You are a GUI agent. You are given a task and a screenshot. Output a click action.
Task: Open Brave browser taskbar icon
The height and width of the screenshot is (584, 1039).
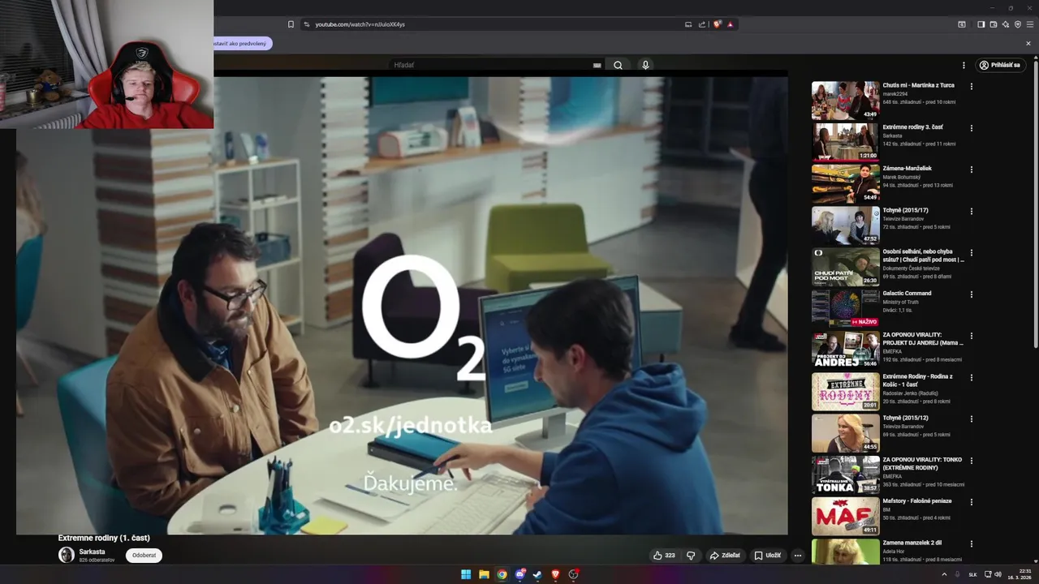555,574
